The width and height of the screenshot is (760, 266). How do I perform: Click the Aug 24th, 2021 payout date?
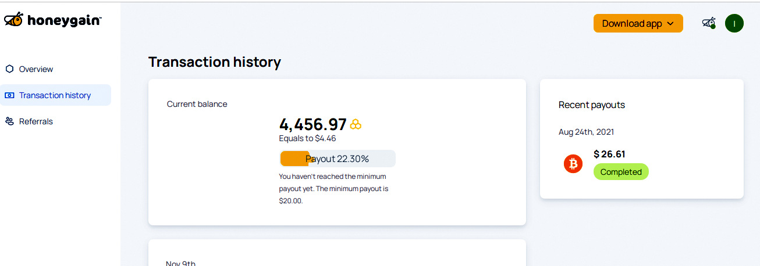click(x=586, y=132)
